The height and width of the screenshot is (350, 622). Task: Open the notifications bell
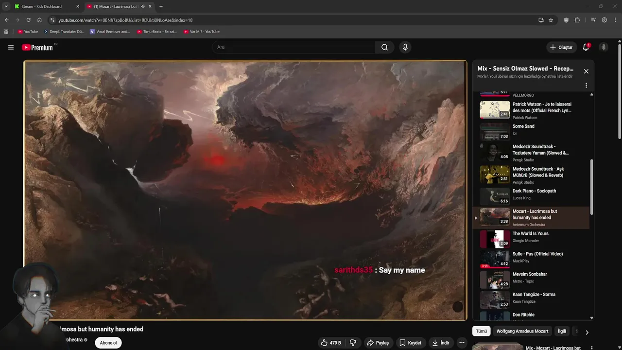coord(586,47)
